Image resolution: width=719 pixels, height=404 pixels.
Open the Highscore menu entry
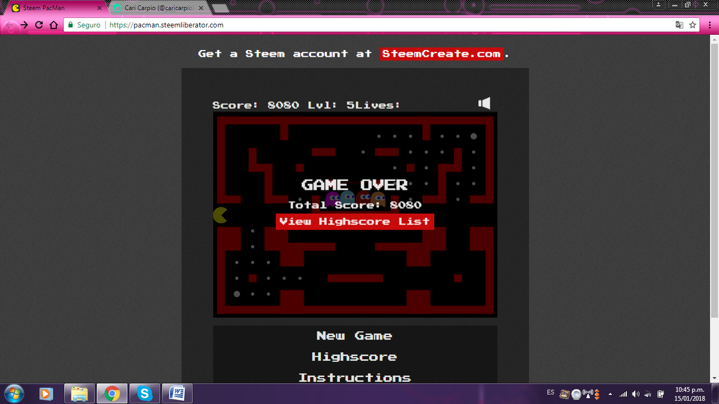(x=354, y=357)
